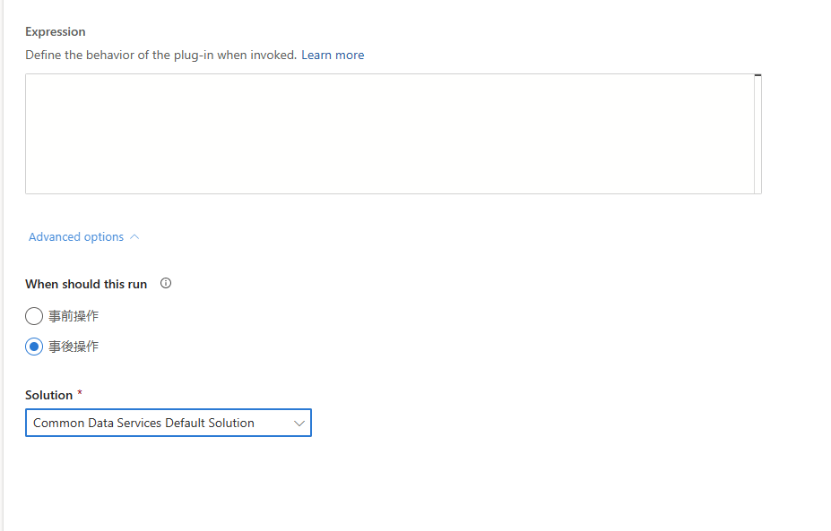Click the Solution field label
831x531 pixels.
tap(48, 395)
